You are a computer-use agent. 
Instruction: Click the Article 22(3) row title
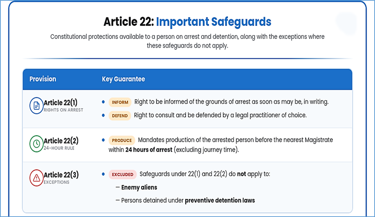[61, 174]
